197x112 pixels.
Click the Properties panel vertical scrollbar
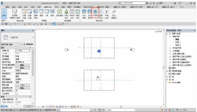point(33,62)
